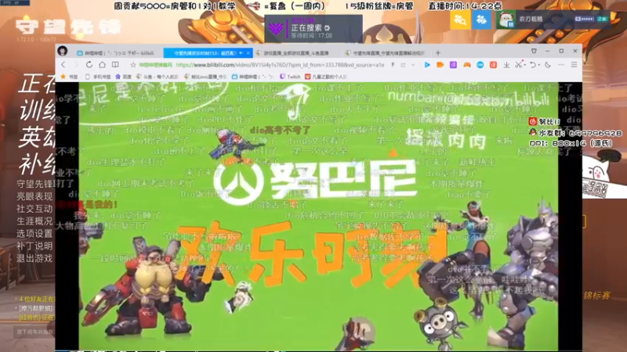Viewport: 627px width, 352px height.
Task: Click the red square extension icon
Action: [493, 65]
